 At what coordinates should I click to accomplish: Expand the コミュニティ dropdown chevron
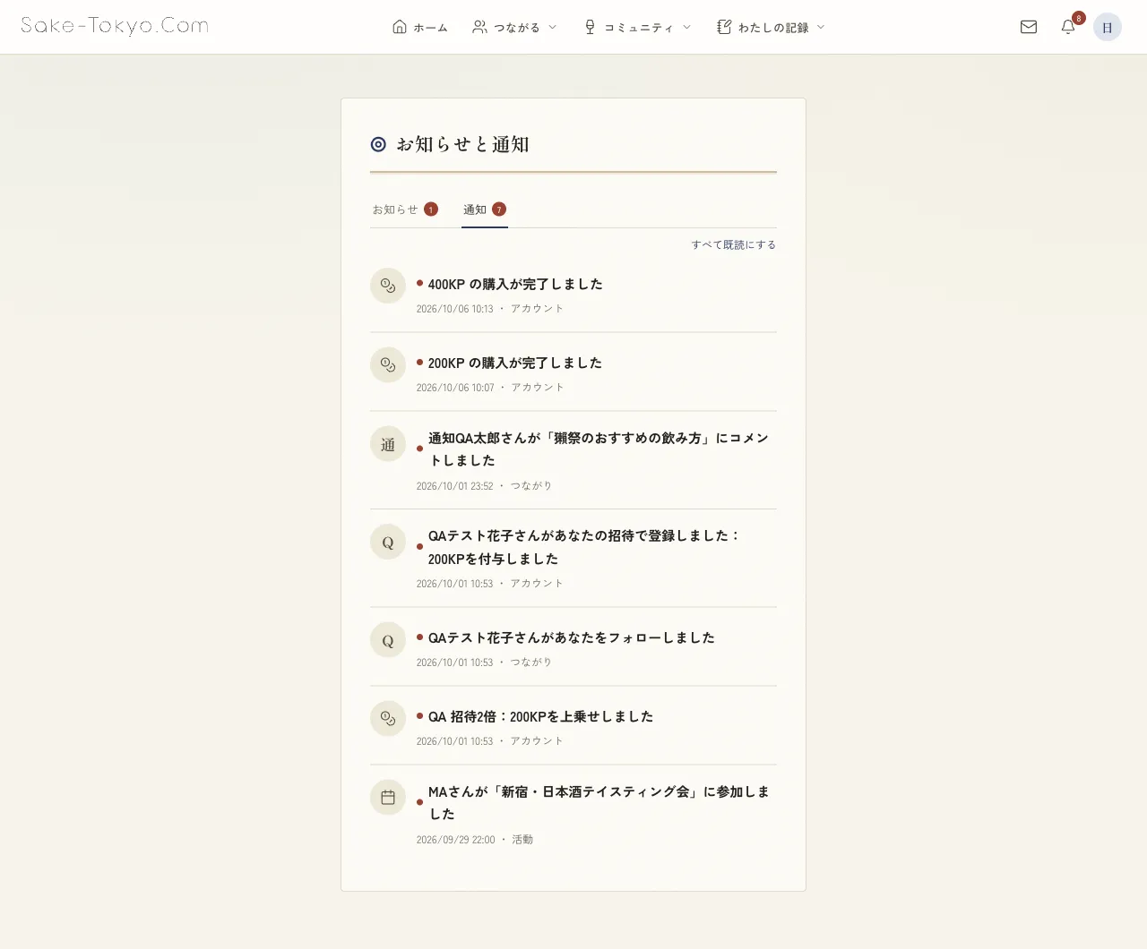[x=686, y=27]
